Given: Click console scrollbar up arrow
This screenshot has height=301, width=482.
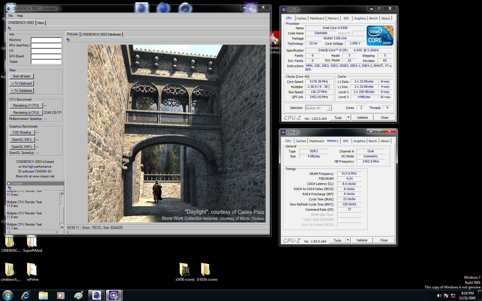Looking at the screenshot, I should (62, 193).
